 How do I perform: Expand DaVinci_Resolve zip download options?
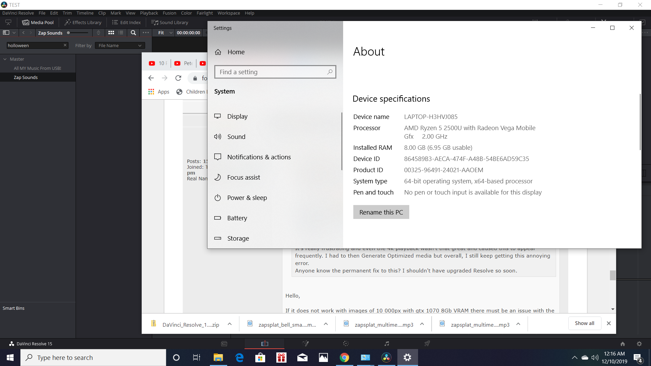click(230, 324)
